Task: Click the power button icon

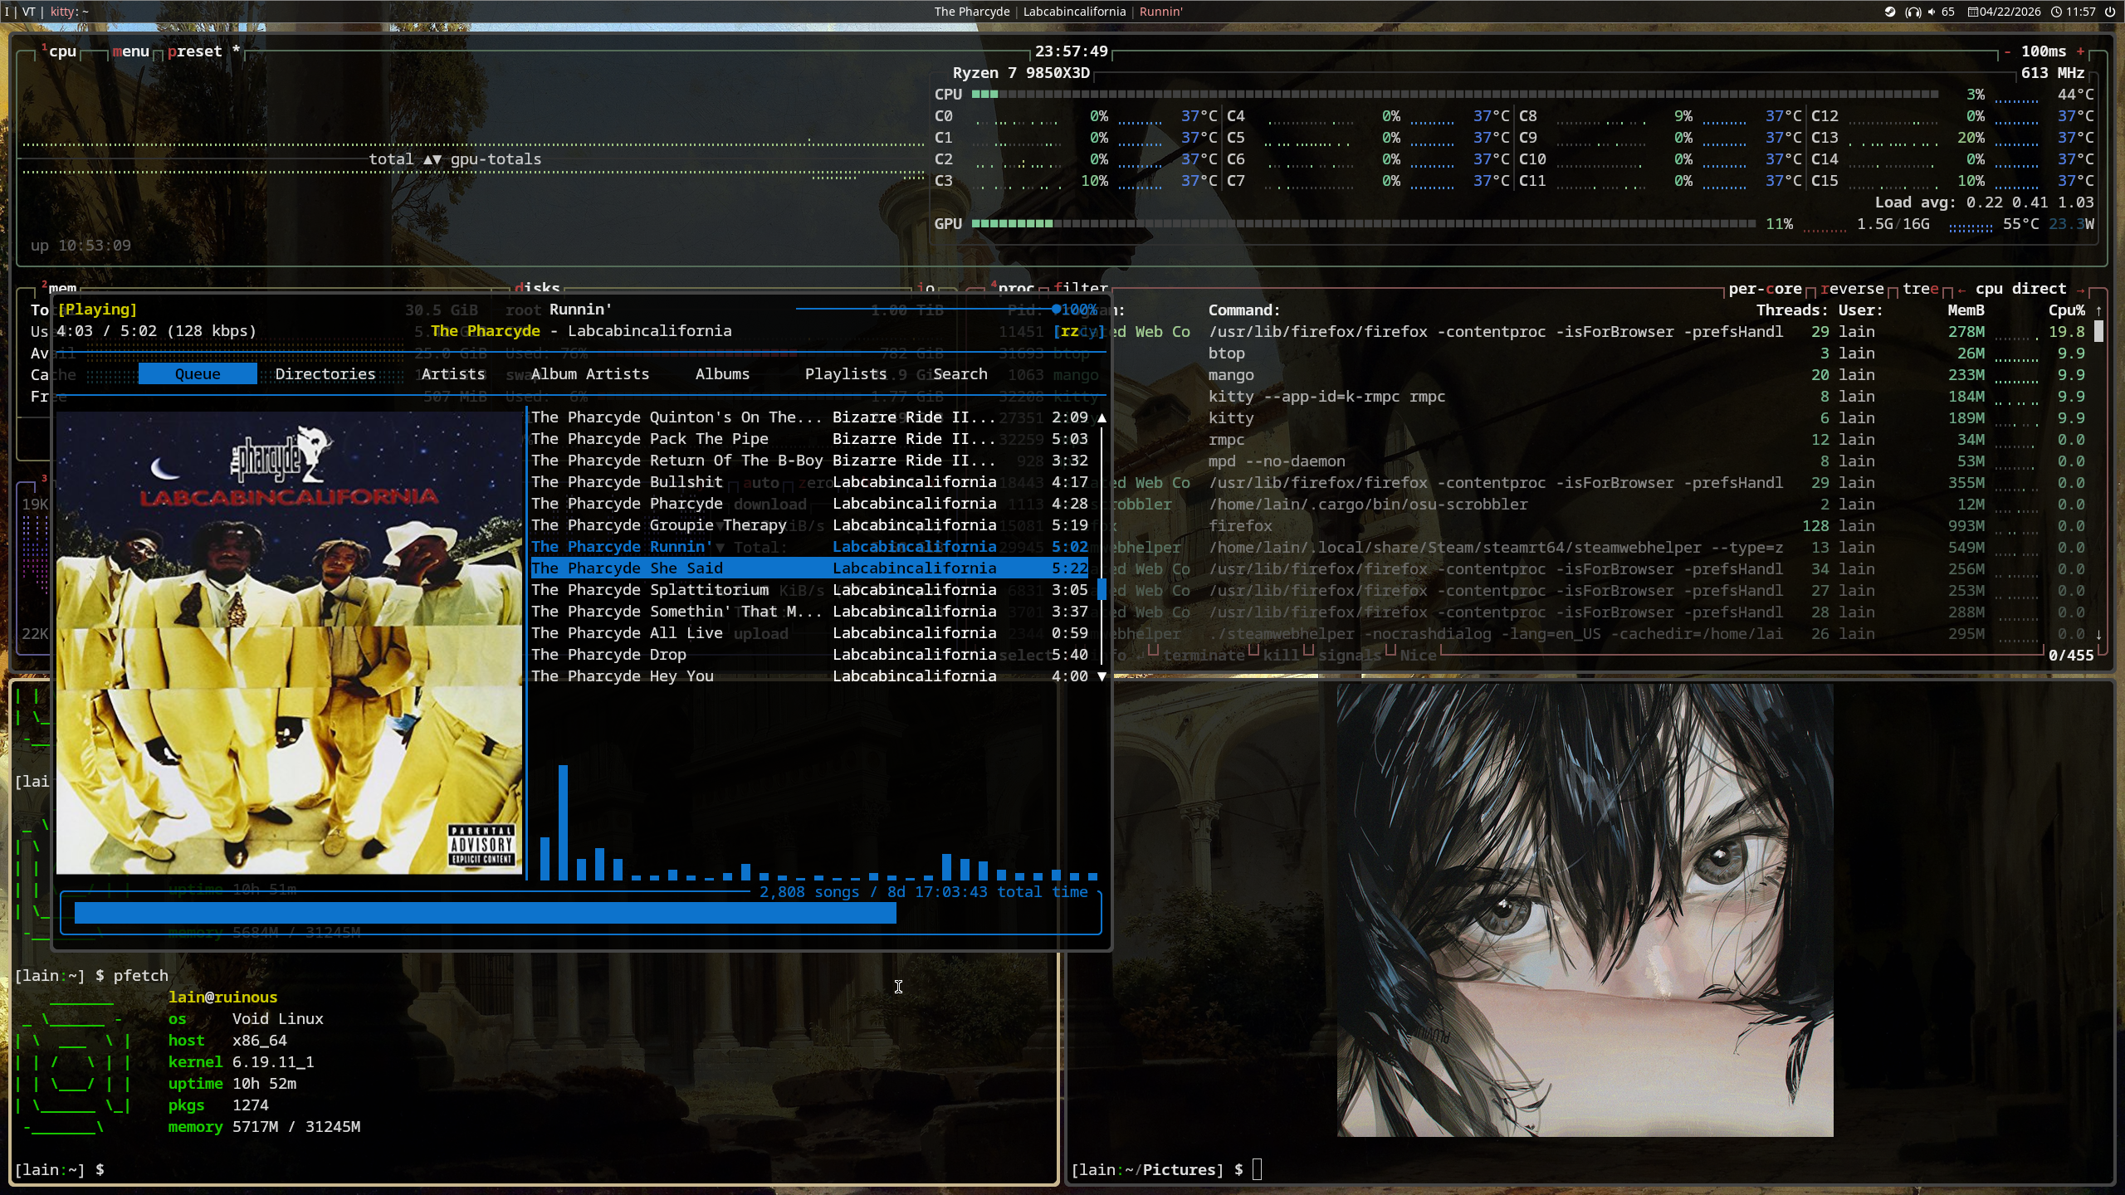Action: [x=2109, y=12]
